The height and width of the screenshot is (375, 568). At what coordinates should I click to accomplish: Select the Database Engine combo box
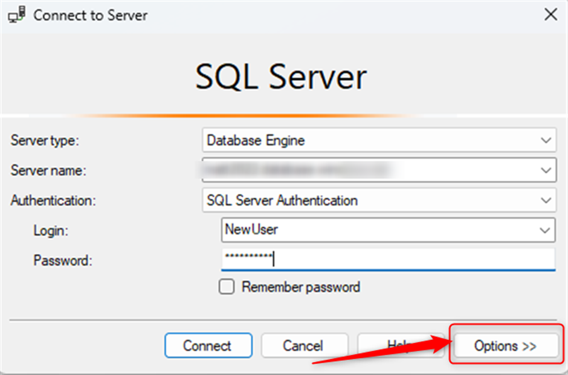379,140
